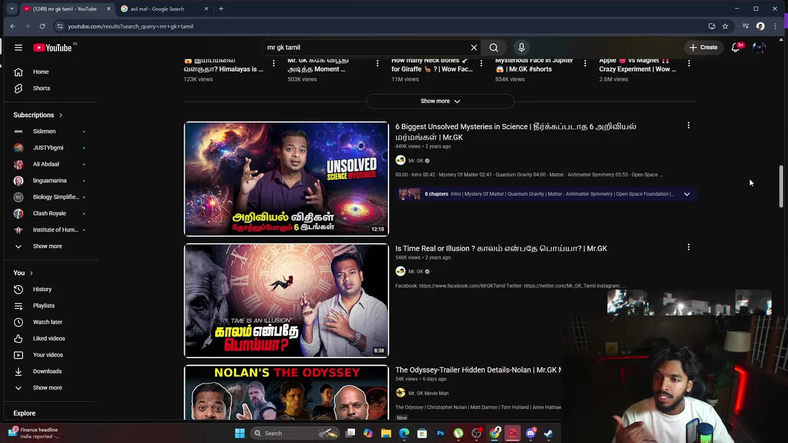
Task: Open Windows Start menu
Action: pos(239,433)
